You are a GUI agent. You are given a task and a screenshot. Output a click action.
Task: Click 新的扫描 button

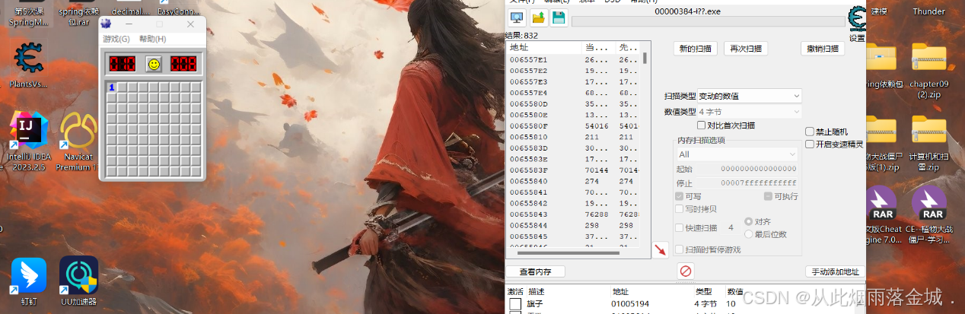coord(696,49)
